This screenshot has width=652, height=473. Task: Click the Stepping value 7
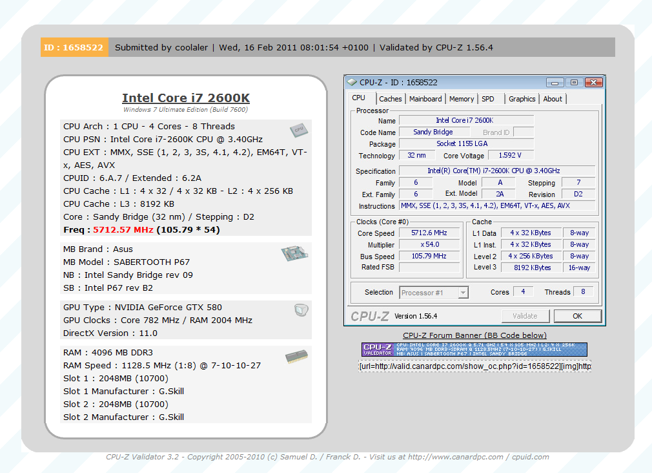(578, 182)
